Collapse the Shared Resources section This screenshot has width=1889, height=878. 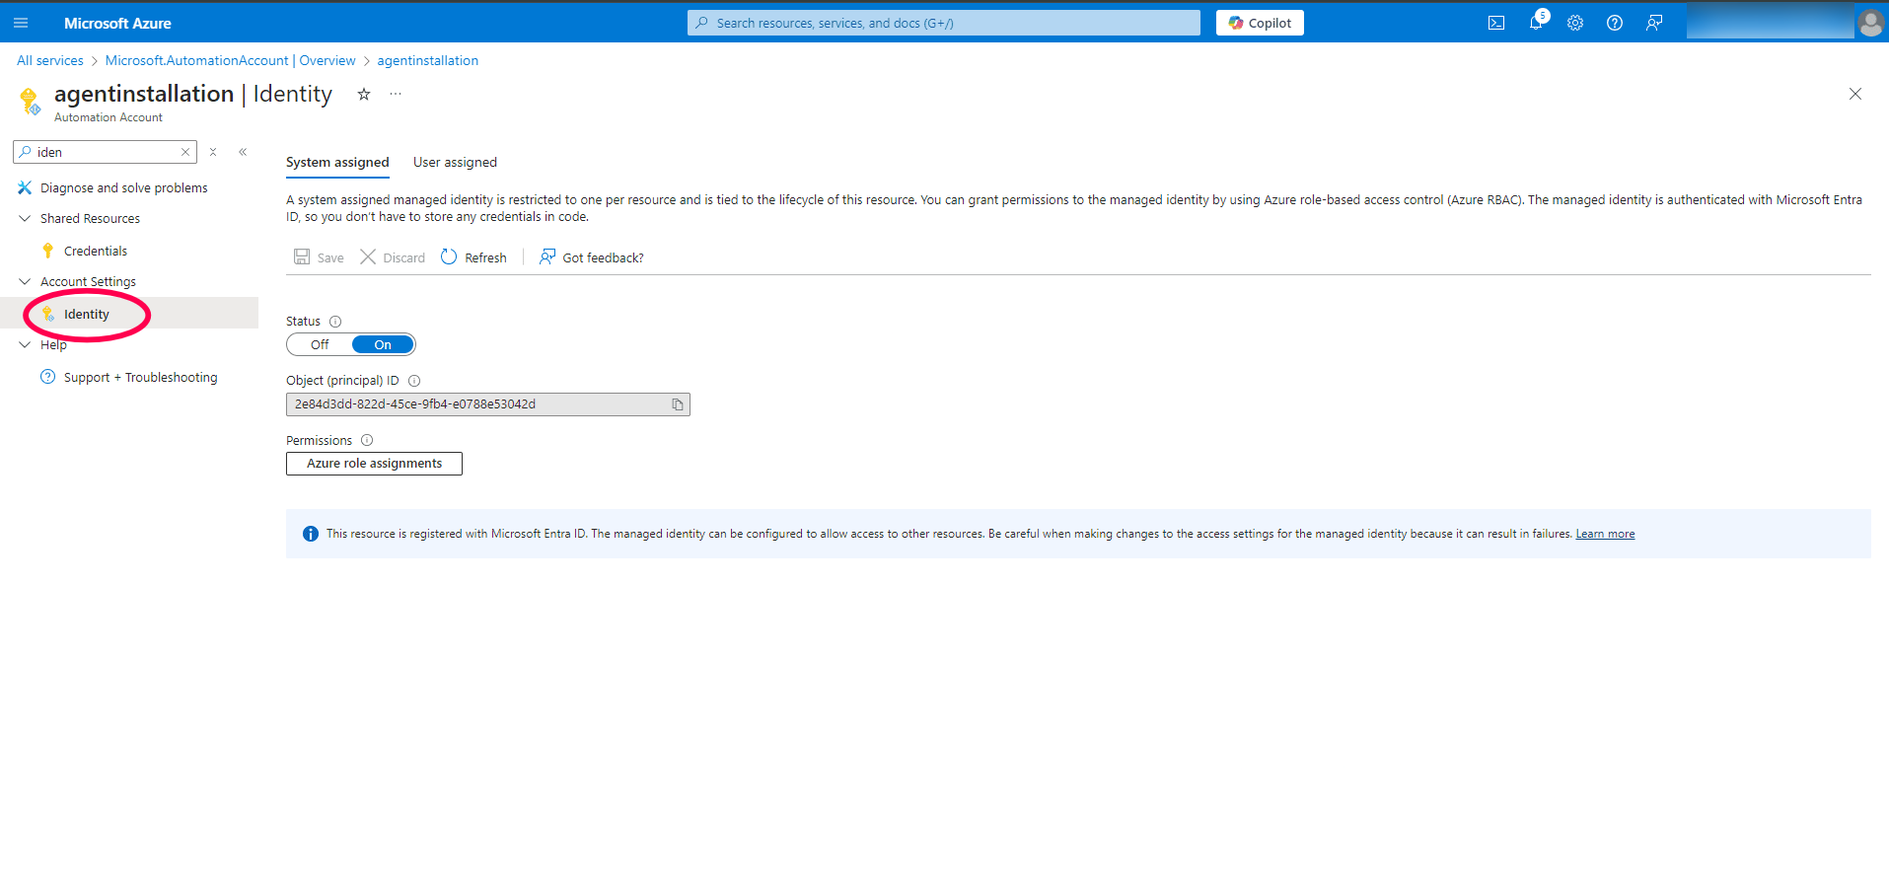[25, 219]
